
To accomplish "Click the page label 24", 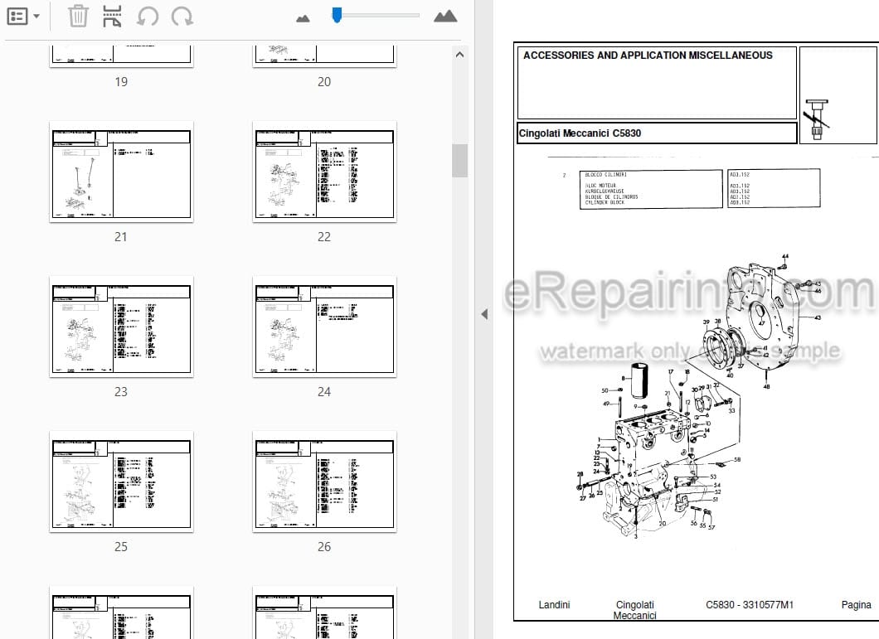I will tap(324, 392).
